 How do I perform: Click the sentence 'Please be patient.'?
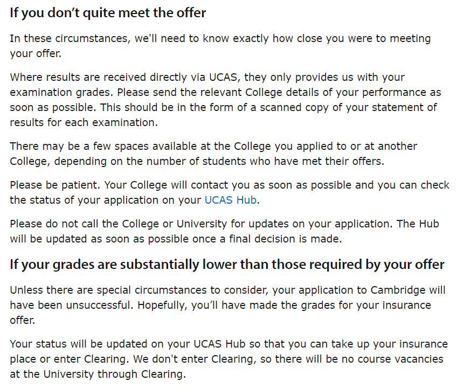point(55,185)
